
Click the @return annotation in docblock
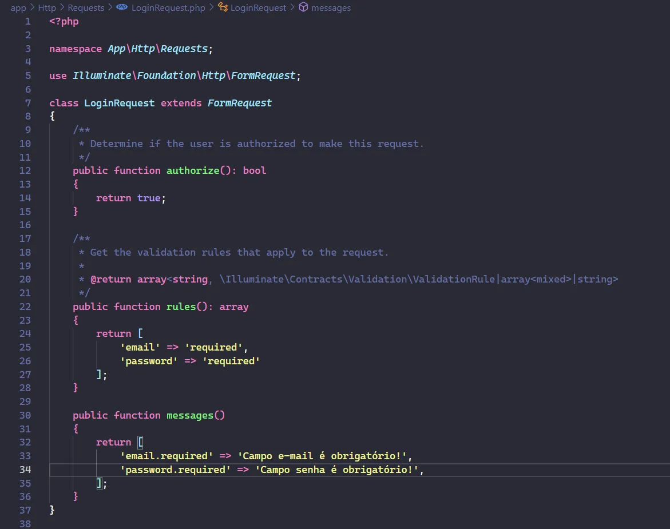click(x=111, y=279)
